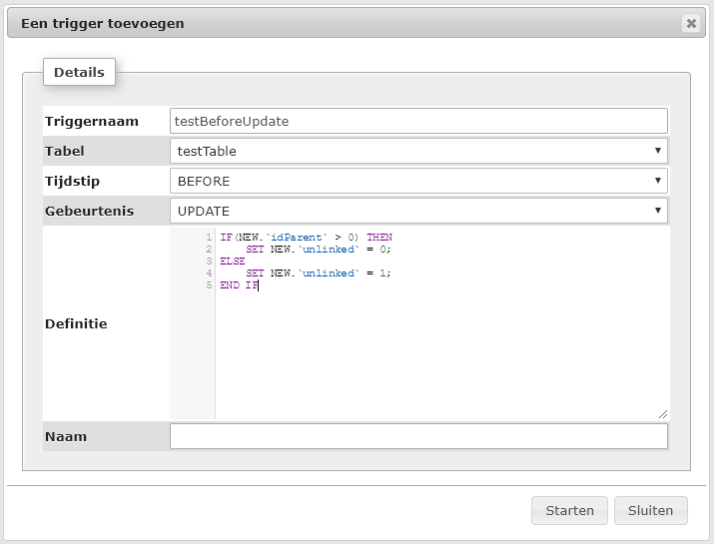
Task: Open the Tabel dropdown showing testTable
Action: 418,151
